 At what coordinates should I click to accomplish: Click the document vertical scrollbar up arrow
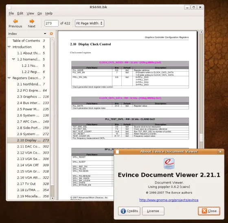201,32
